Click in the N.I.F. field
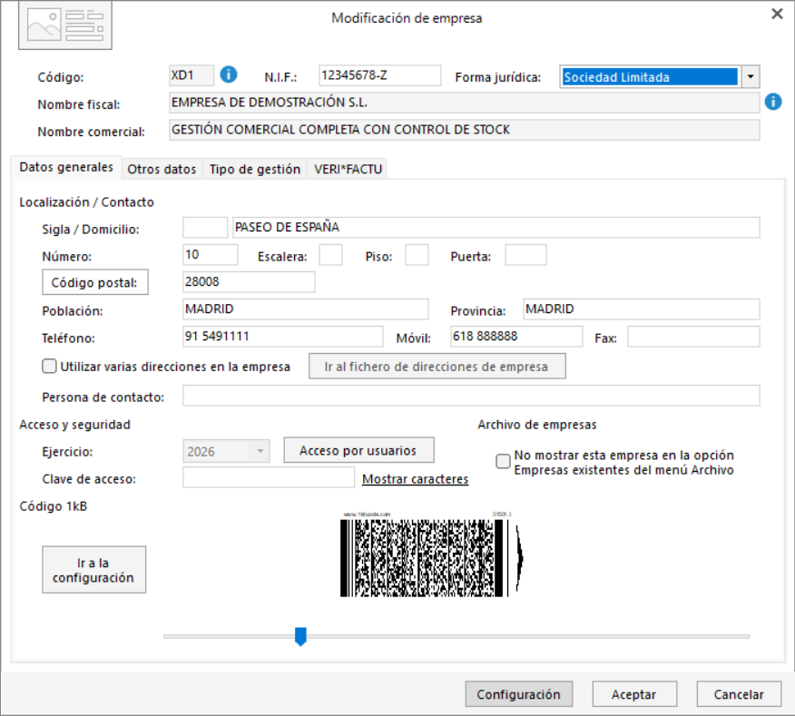Viewport: 795px width, 716px height. 379,75
